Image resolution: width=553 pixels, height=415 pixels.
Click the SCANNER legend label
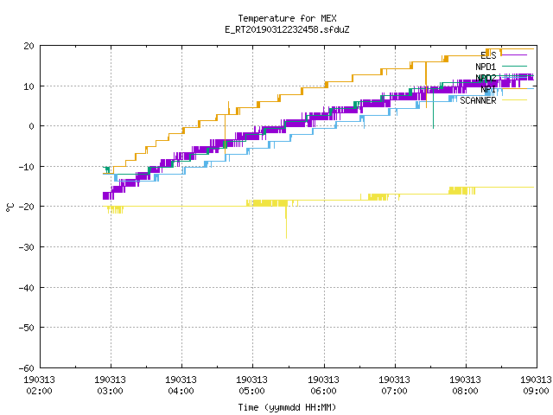pyautogui.click(x=478, y=100)
